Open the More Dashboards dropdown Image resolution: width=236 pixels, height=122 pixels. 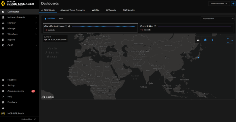[x=219, y=4]
